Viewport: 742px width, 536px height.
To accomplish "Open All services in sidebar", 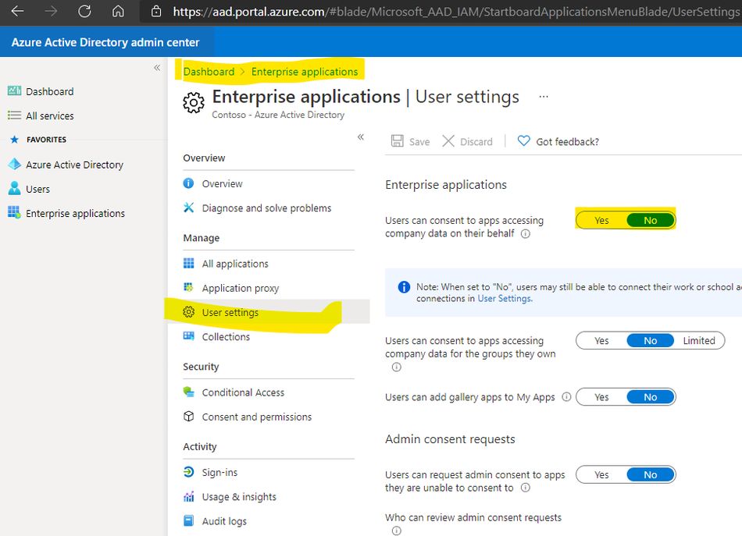I will pos(50,115).
